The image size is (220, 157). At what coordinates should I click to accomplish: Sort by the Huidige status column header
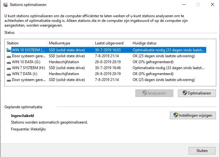[x=168, y=43]
